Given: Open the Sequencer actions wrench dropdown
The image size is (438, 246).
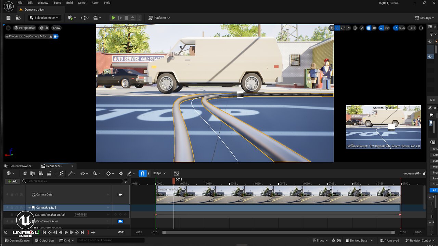Looking at the screenshot, I should pos(72,174).
